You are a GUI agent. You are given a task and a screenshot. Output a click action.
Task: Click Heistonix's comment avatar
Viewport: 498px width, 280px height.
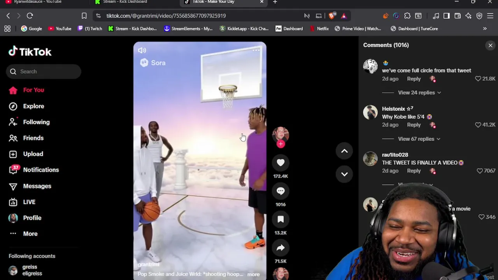click(x=370, y=112)
